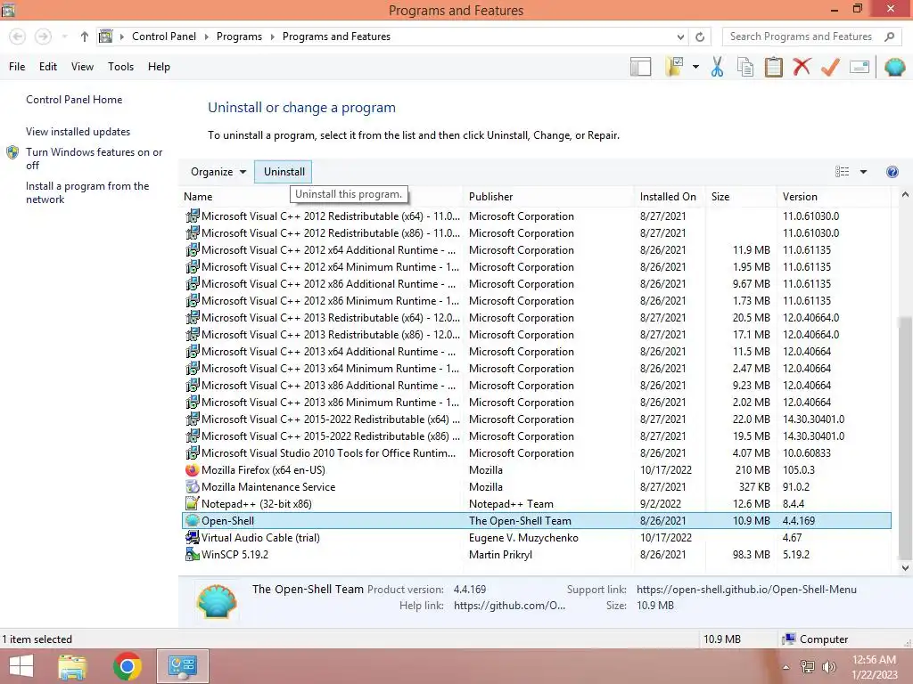The width and height of the screenshot is (913, 684).
Task: Sort by the Installed On column header
Action: tap(668, 197)
